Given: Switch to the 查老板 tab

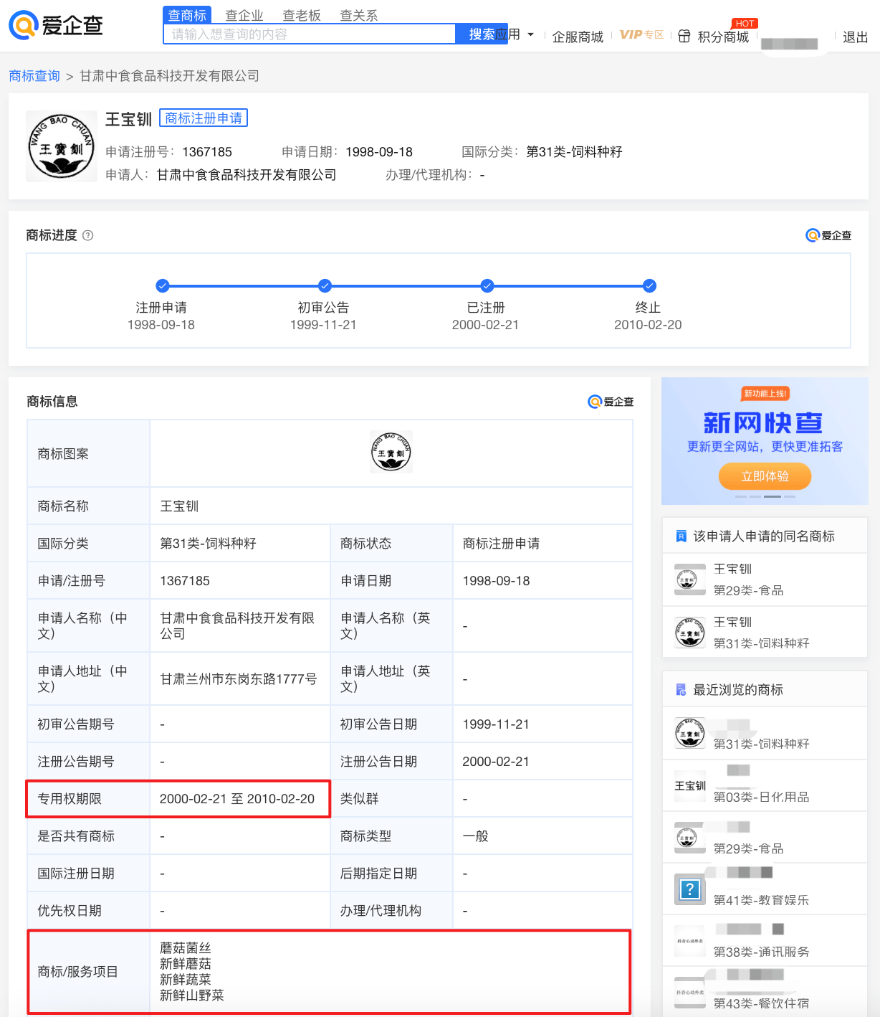Looking at the screenshot, I should tap(302, 15).
